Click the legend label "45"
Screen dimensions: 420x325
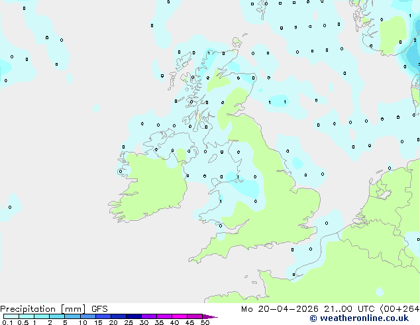pos(189,322)
